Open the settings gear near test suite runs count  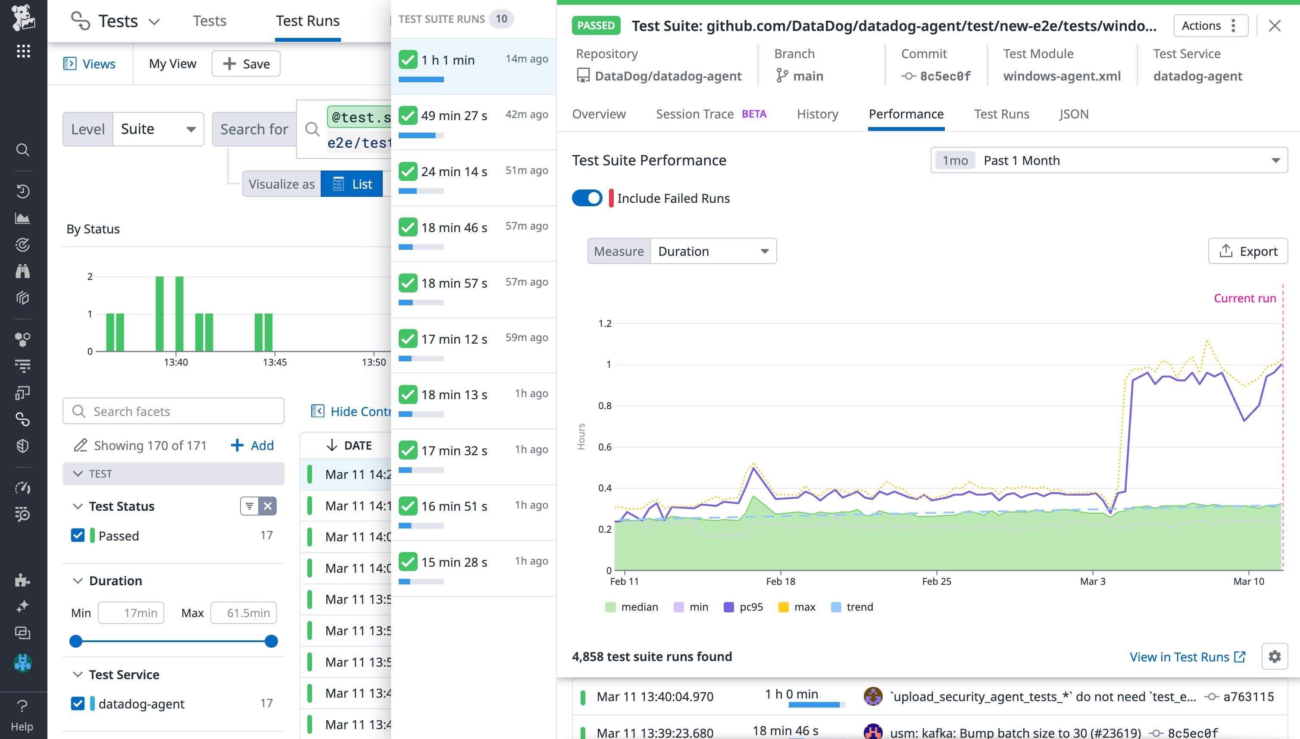[1275, 656]
